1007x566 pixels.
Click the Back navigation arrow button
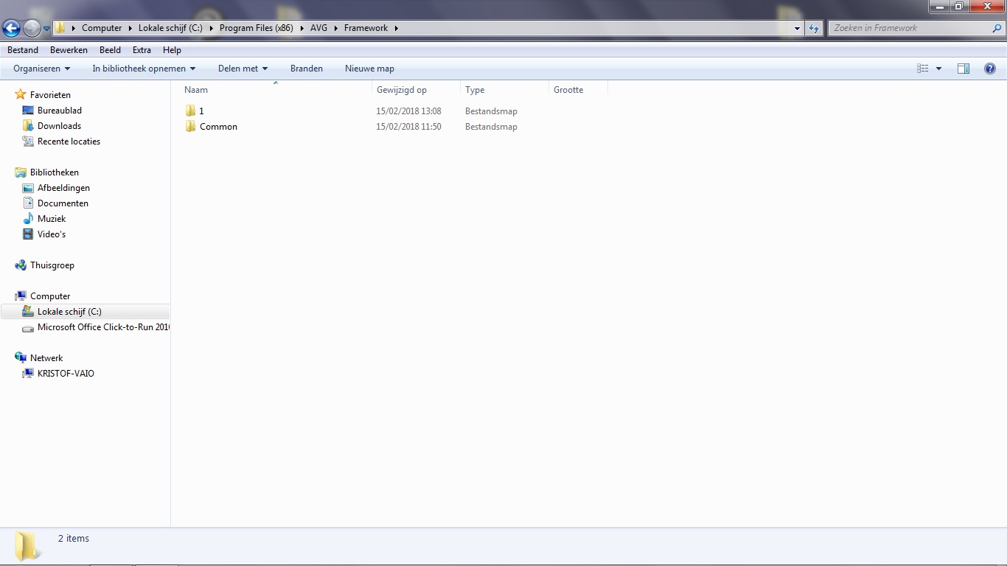click(x=11, y=28)
